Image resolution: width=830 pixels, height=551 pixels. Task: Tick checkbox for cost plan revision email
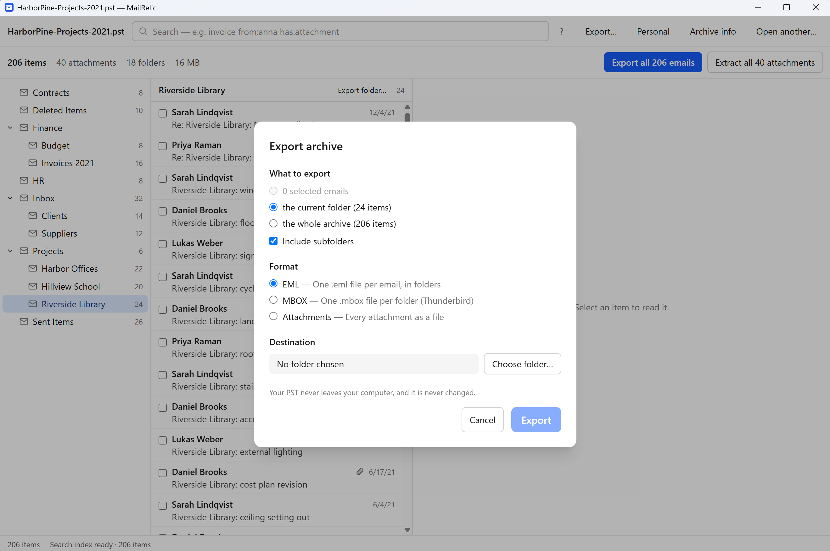[163, 473]
